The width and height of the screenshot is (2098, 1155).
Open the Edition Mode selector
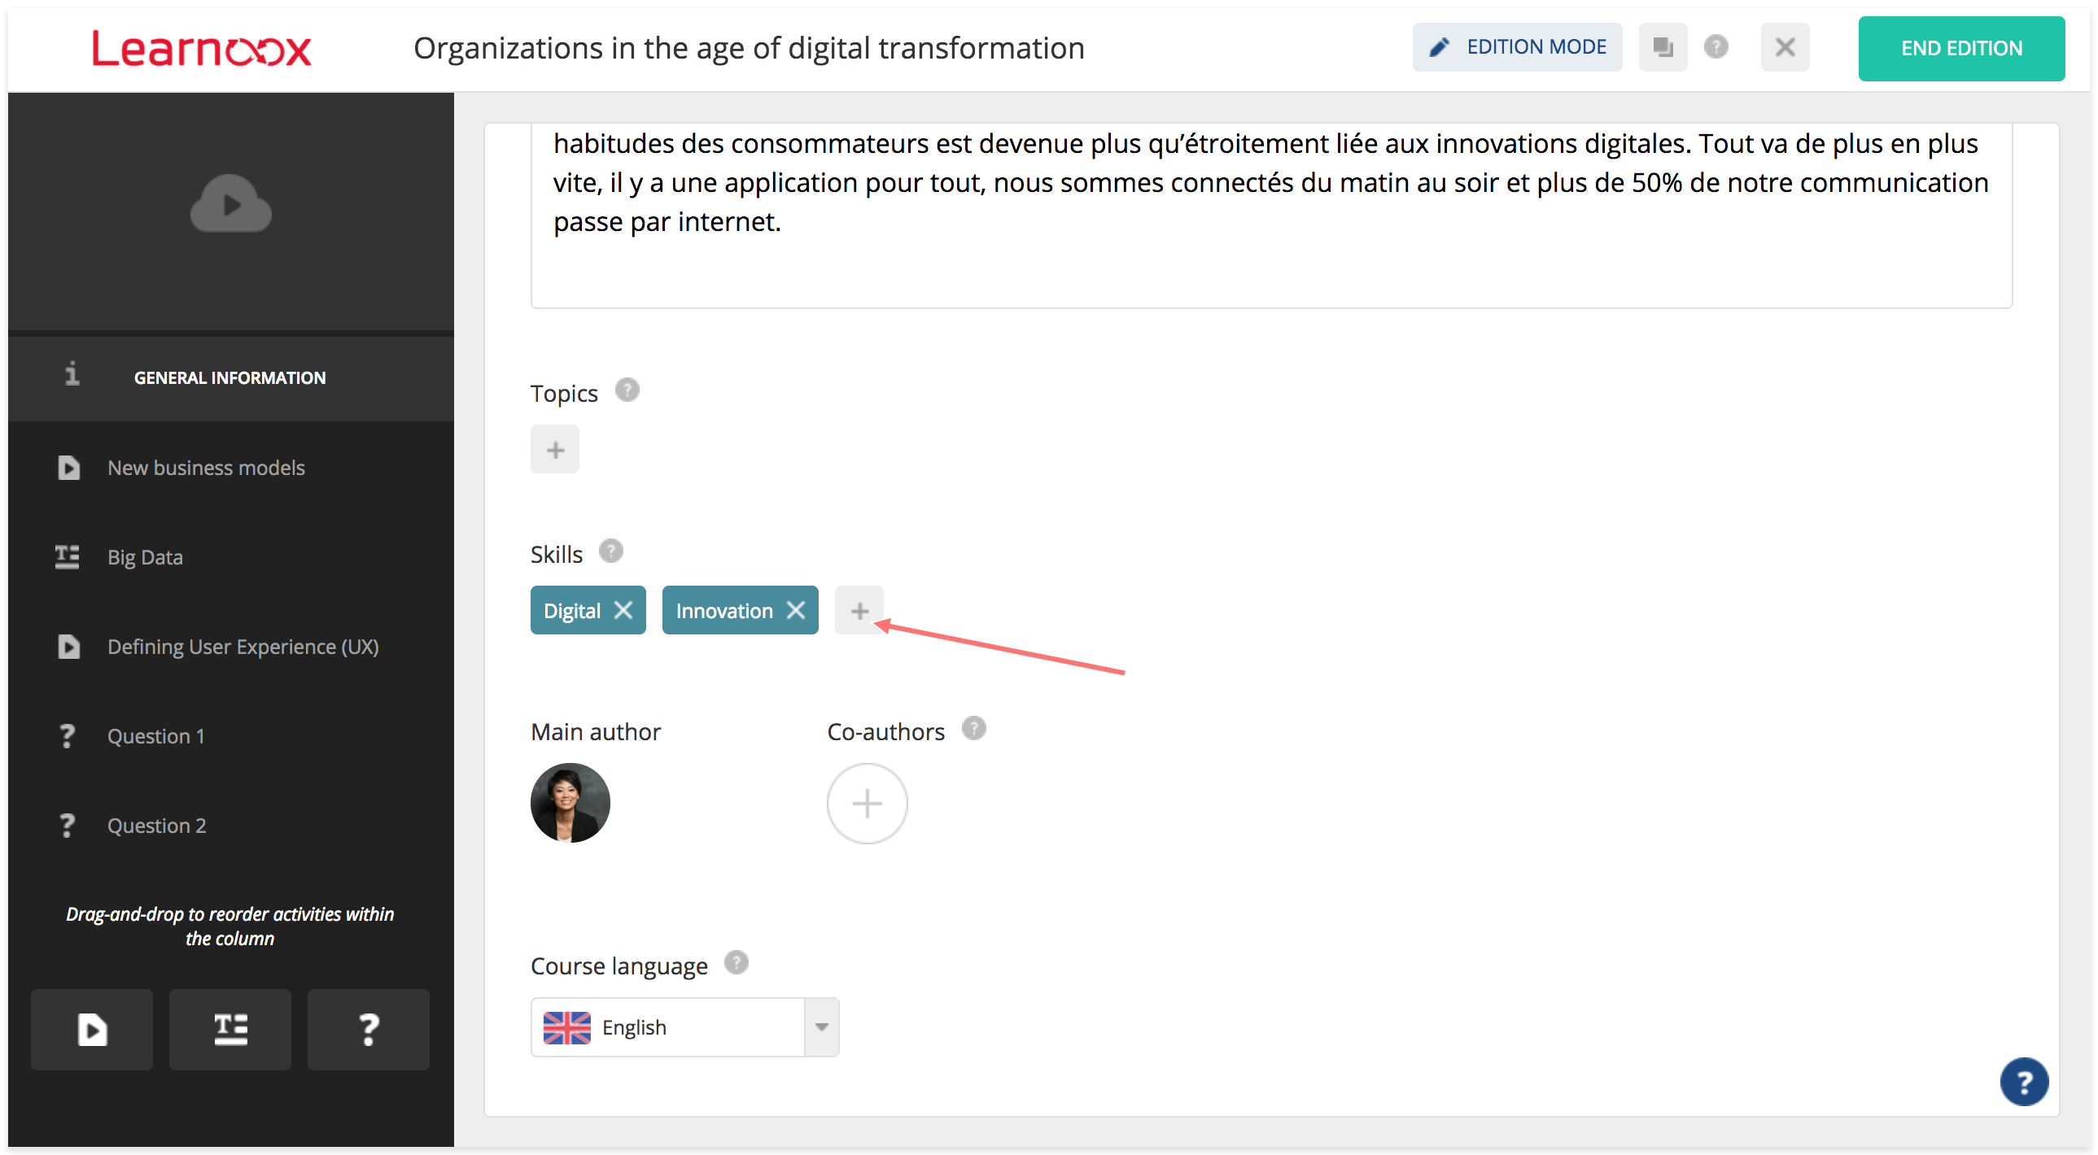click(x=1516, y=47)
